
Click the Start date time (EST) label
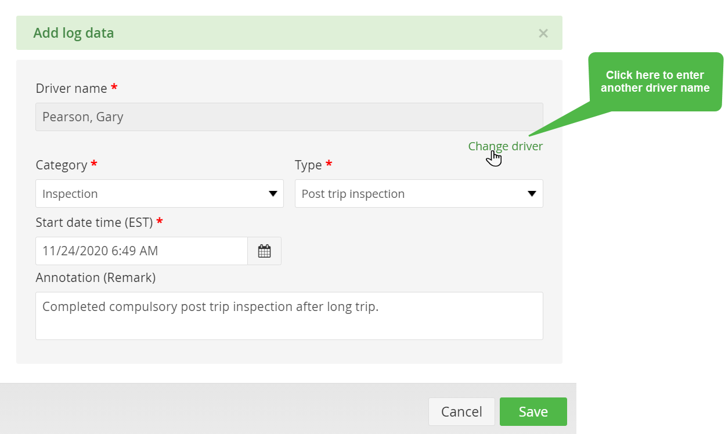94,222
